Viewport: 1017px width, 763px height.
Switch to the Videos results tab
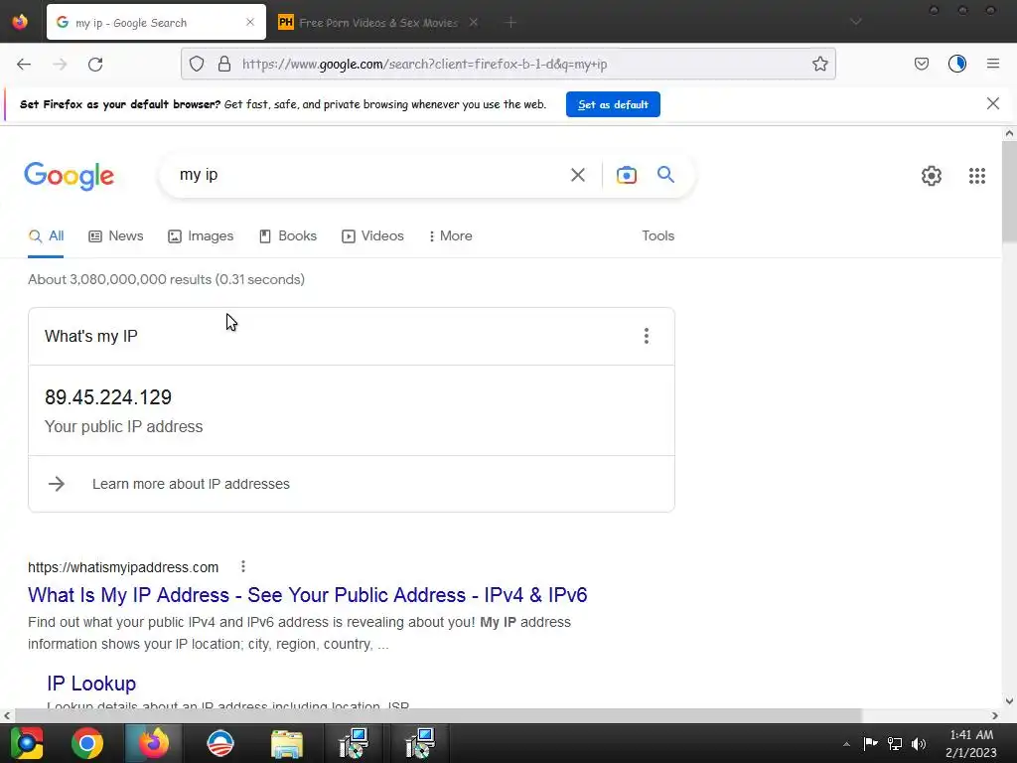tap(373, 236)
